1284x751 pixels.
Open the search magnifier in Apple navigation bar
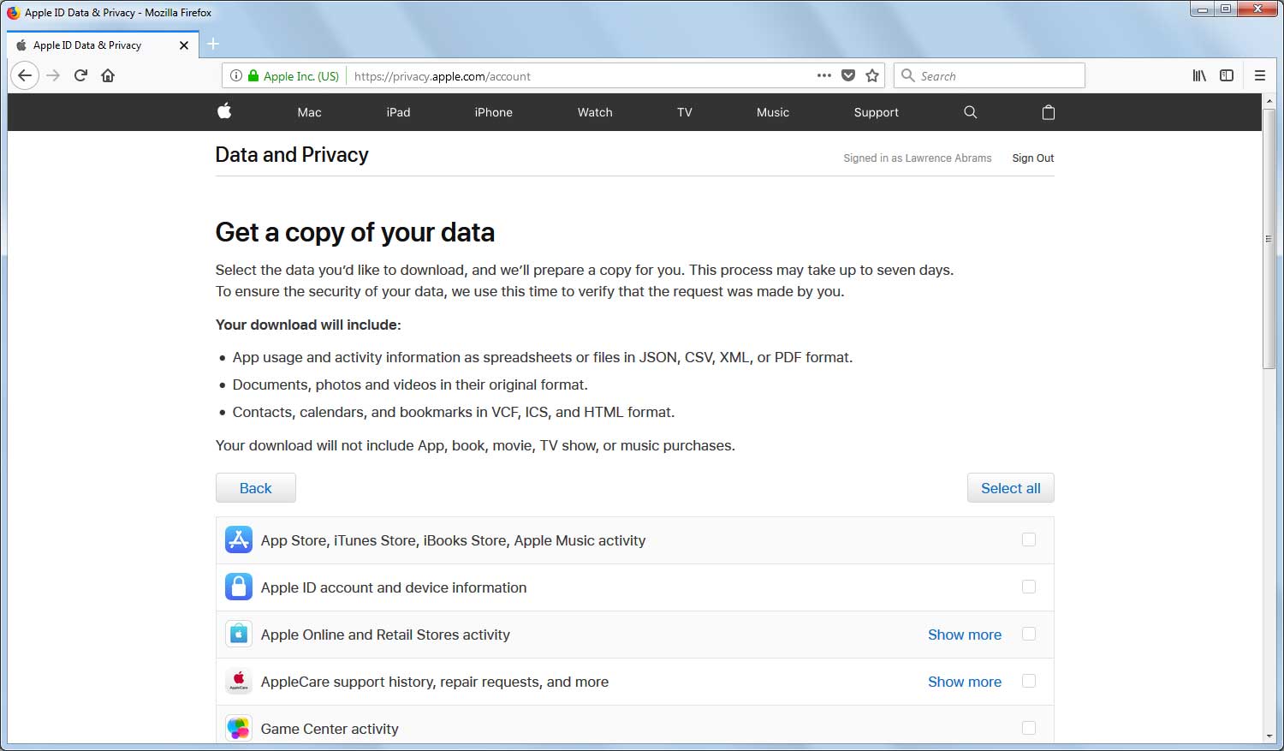[970, 112]
